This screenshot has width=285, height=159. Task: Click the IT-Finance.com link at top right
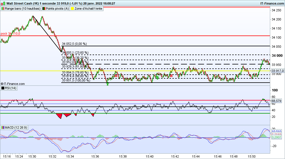[272, 3]
